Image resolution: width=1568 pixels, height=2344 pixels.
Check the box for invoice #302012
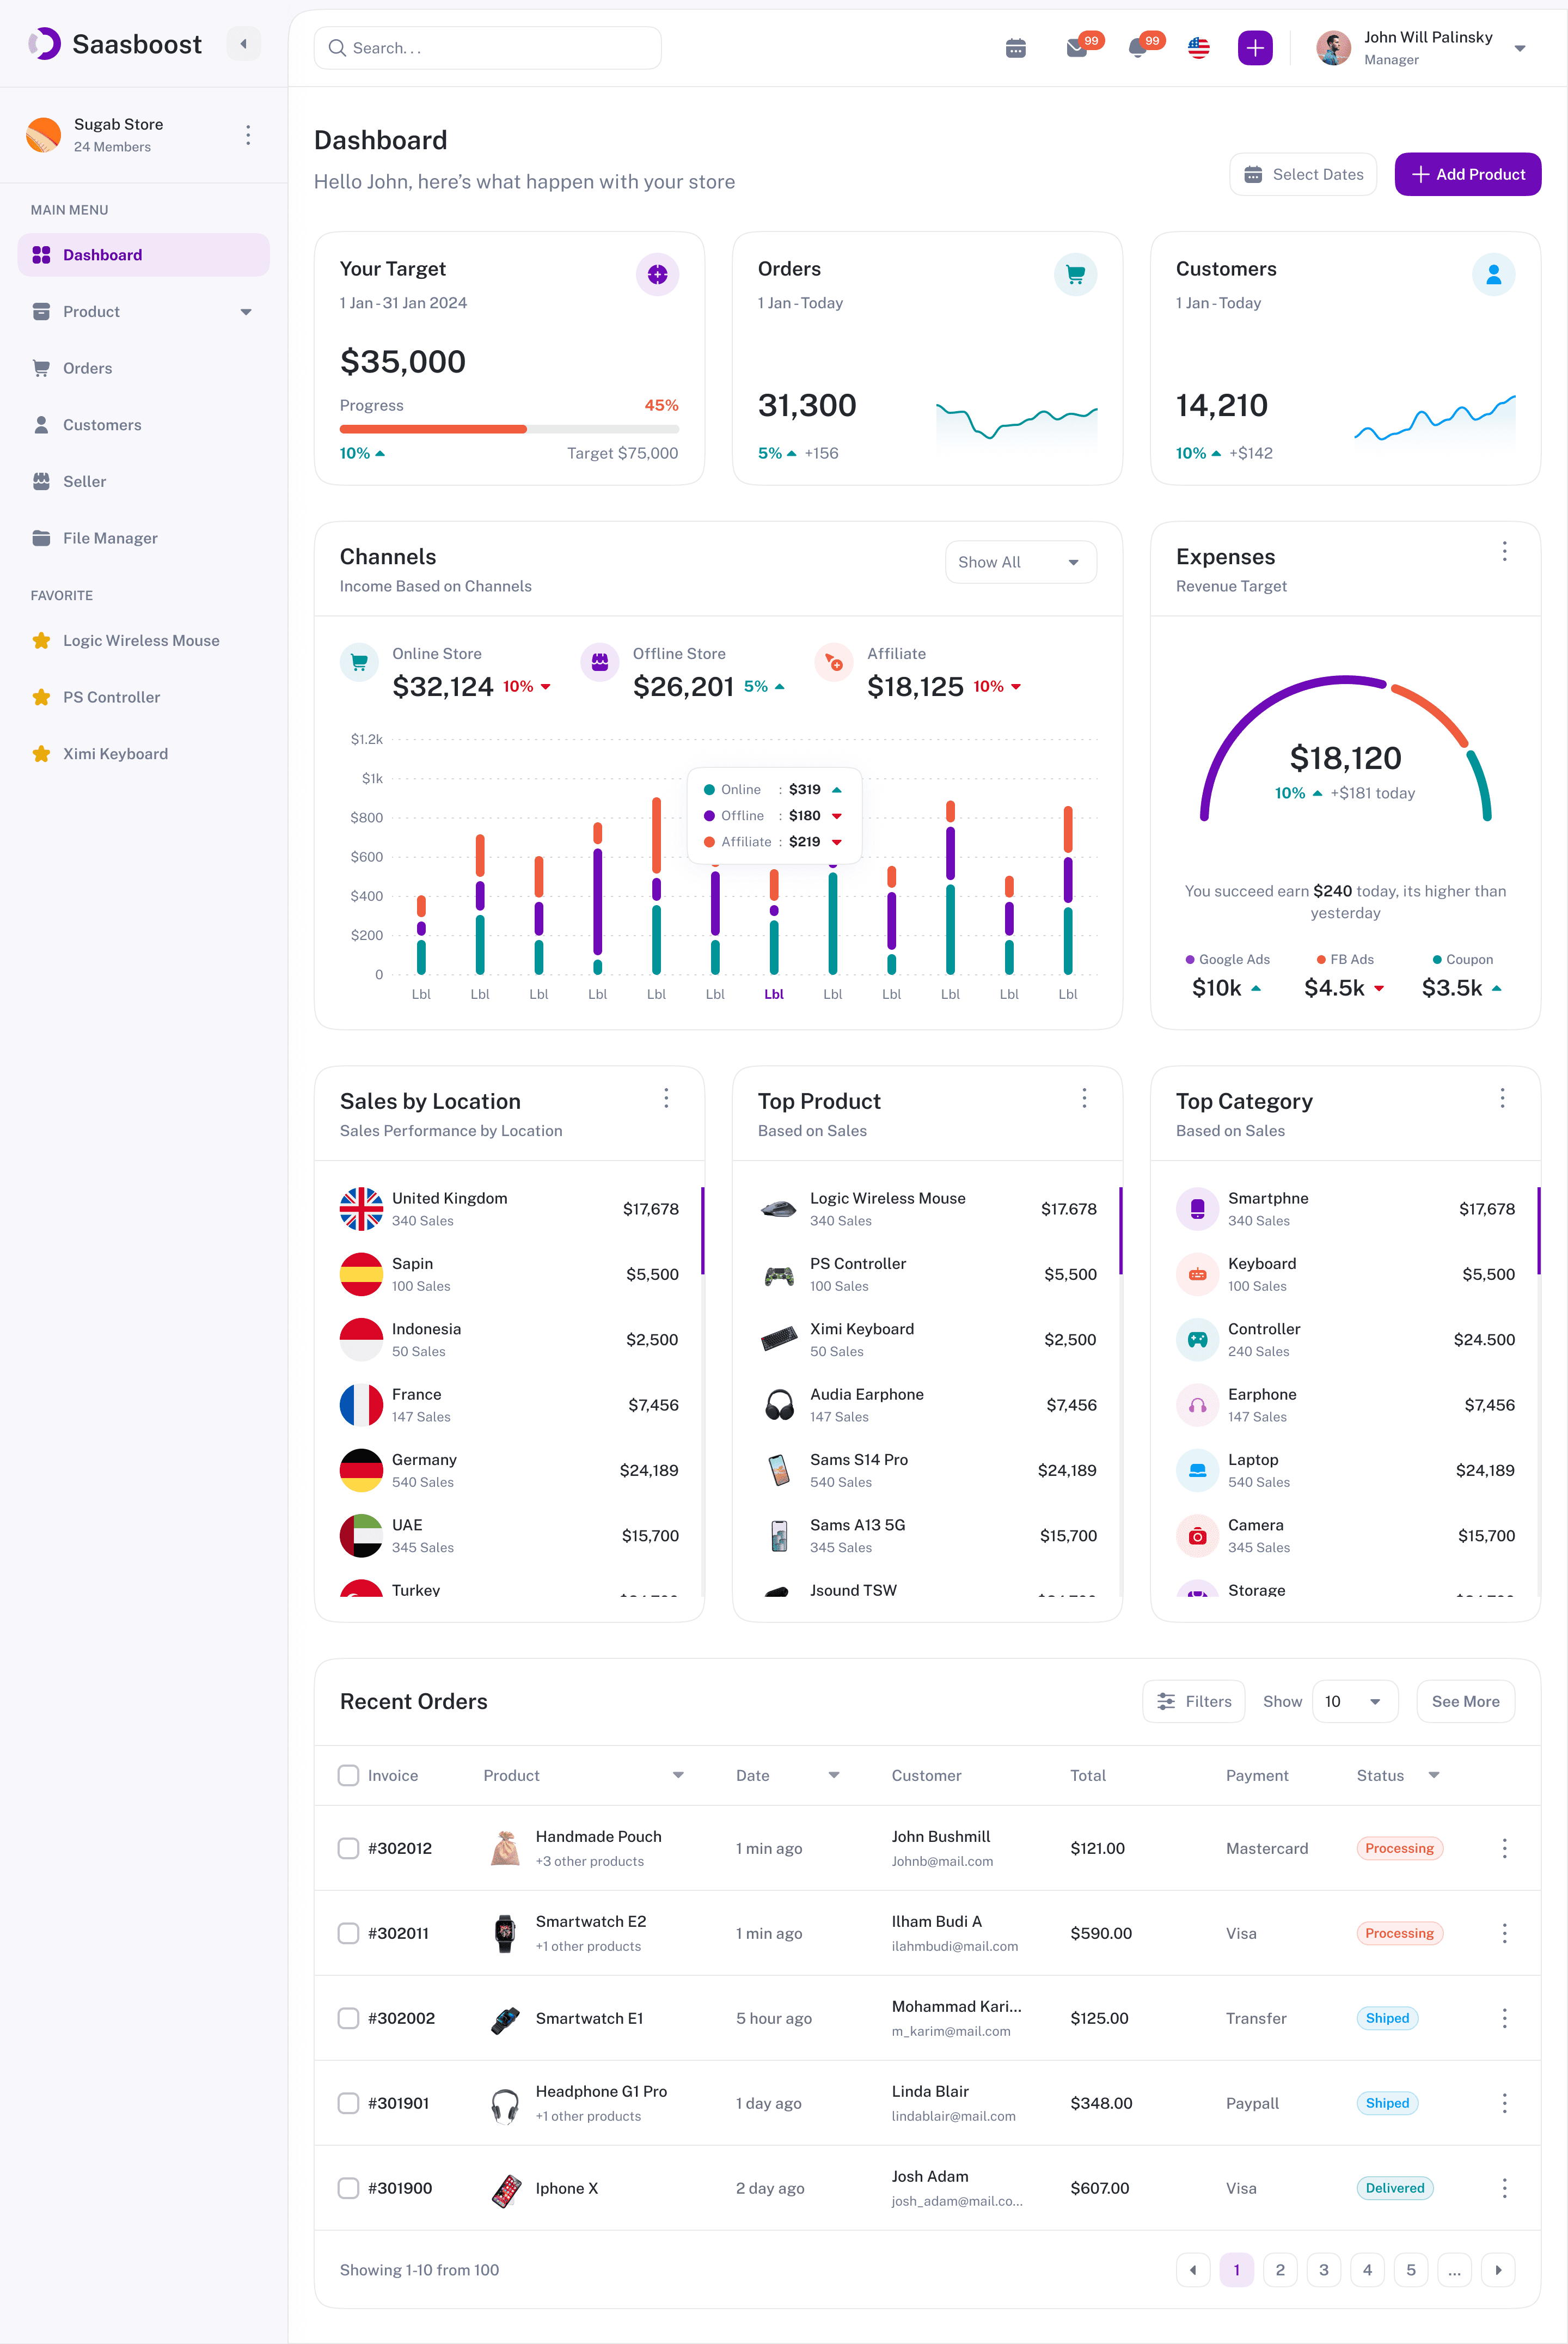[x=348, y=1848]
